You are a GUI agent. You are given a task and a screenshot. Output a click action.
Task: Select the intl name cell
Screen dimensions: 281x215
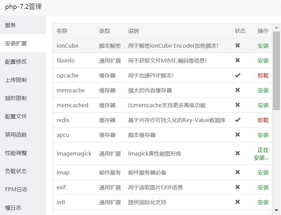pyautogui.click(x=60, y=202)
